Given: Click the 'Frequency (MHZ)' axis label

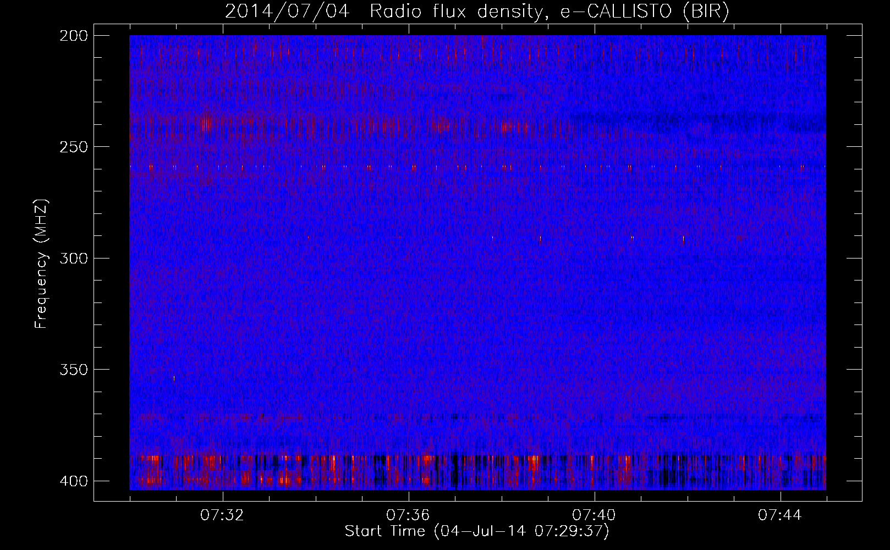Looking at the screenshot, I should (41, 264).
